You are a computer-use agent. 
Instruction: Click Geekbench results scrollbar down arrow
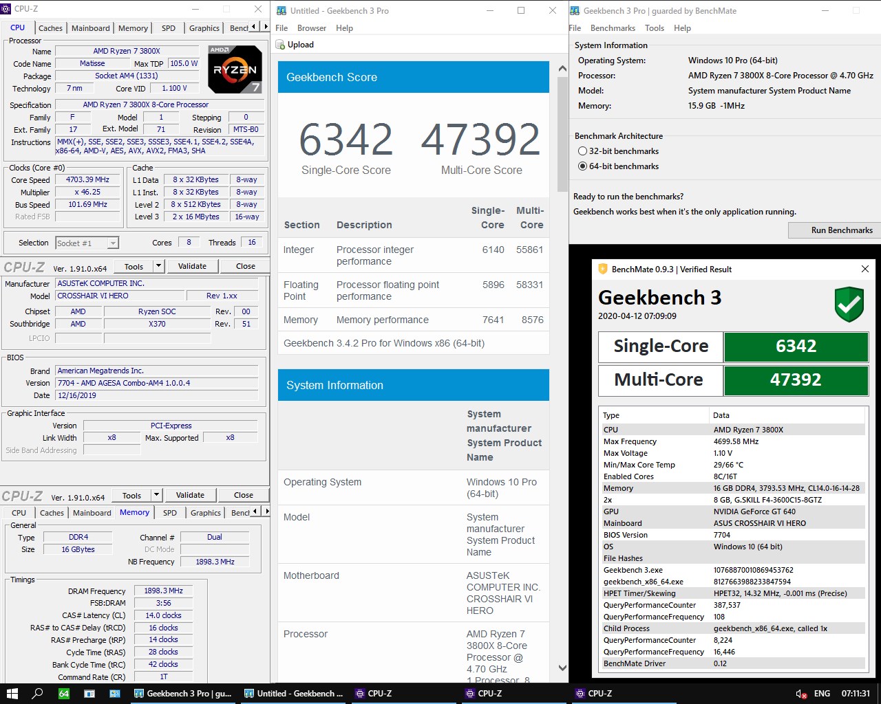point(562,668)
